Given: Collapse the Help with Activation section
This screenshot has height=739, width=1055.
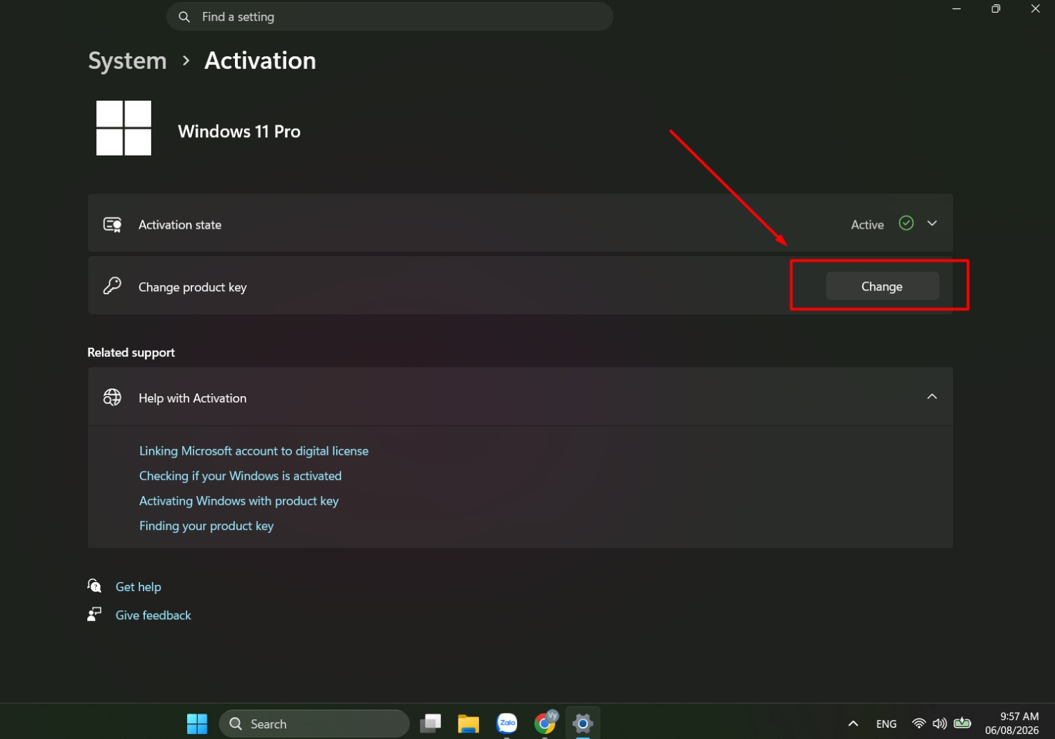Looking at the screenshot, I should (932, 397).
